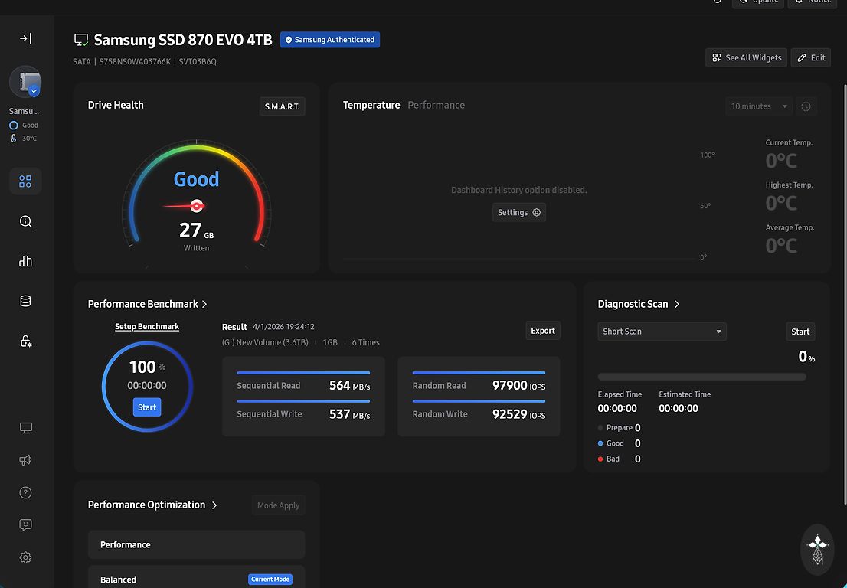Viewport: 847px width, 588px height.
Task: Open the bar chart benchmark icon in sidebar
Action: pos(25,261)
